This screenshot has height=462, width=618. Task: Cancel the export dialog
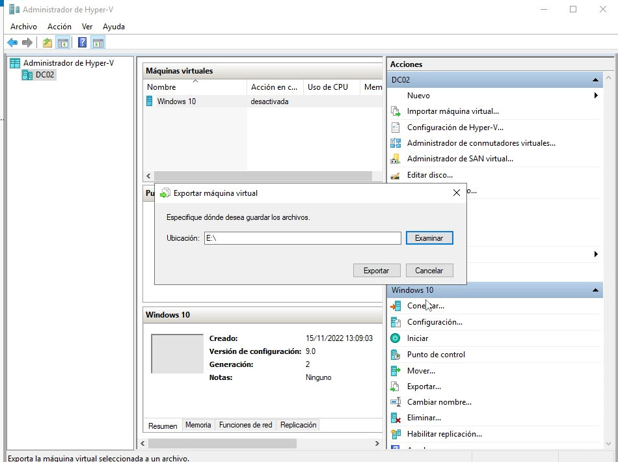click(429, 271)
